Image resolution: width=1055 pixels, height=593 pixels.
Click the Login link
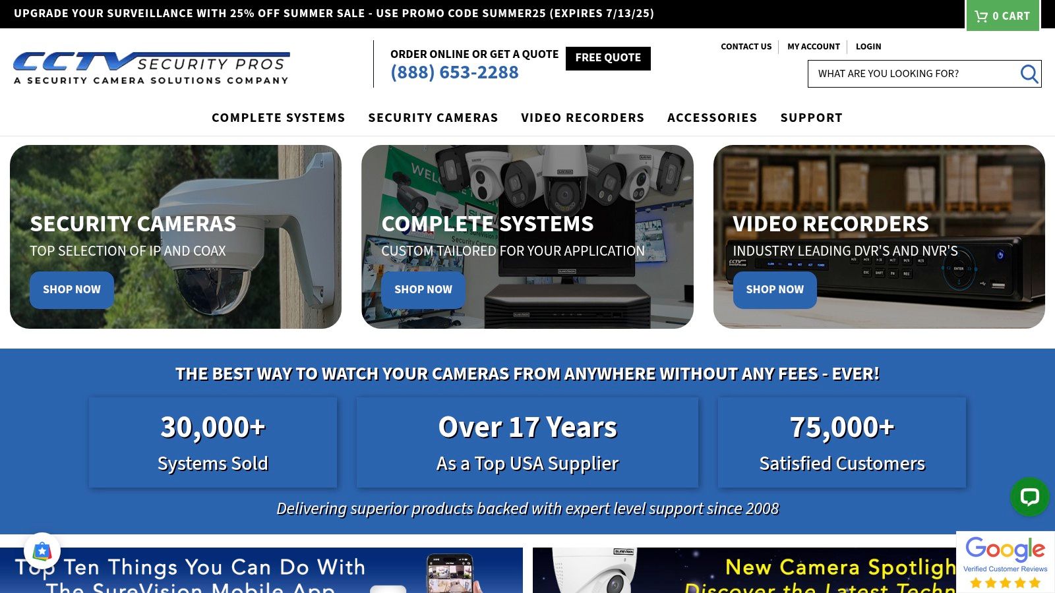pyautogui.click(x=868, y=47)
